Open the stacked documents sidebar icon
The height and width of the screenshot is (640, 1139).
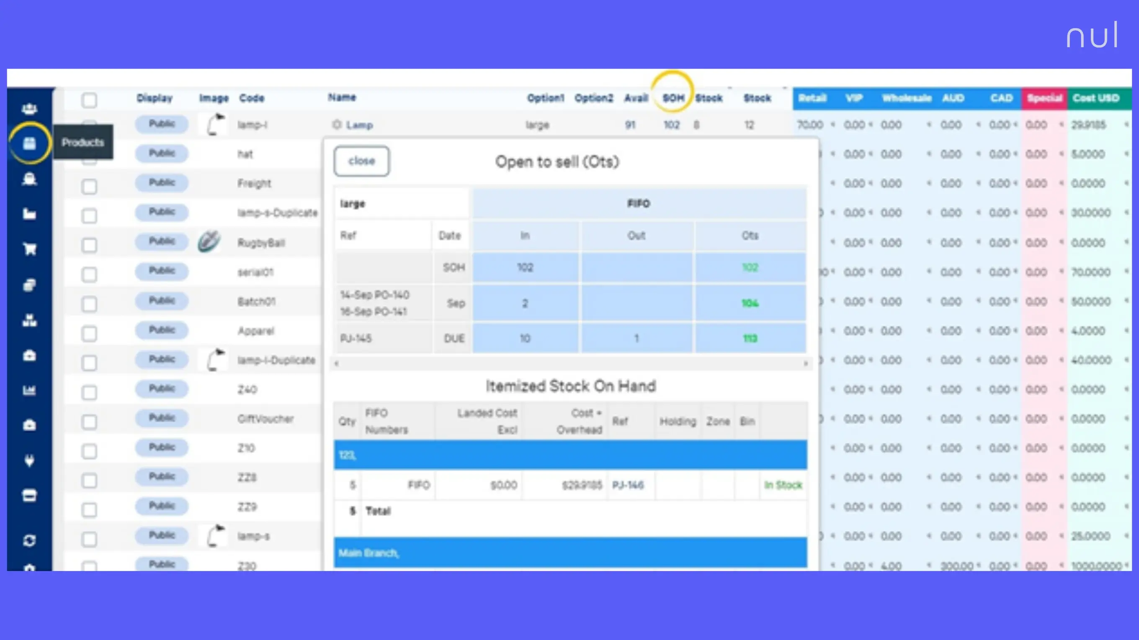tap(29, 285)
